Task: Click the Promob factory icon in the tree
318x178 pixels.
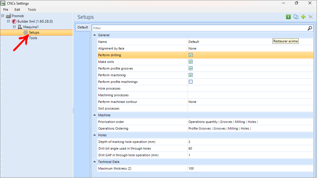Action: coord(8,16)
